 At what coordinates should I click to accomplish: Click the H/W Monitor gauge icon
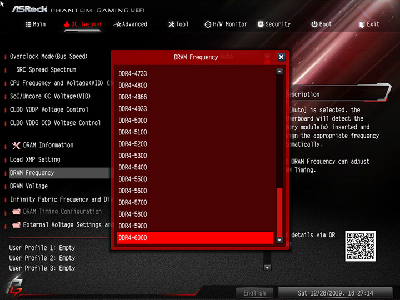point(208,24)
